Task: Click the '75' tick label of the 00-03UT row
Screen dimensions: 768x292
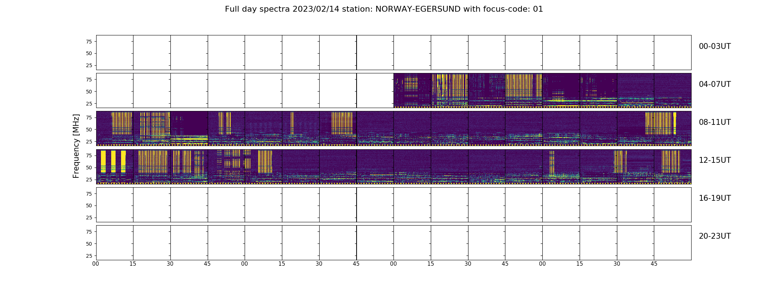Action: click(x=89, y=42)
